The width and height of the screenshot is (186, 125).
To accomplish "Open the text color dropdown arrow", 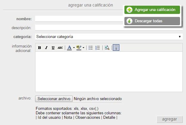I will coord(74,48).
